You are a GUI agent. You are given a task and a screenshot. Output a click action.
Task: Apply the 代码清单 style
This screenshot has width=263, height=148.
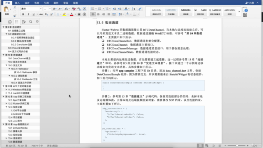point(171,12)
